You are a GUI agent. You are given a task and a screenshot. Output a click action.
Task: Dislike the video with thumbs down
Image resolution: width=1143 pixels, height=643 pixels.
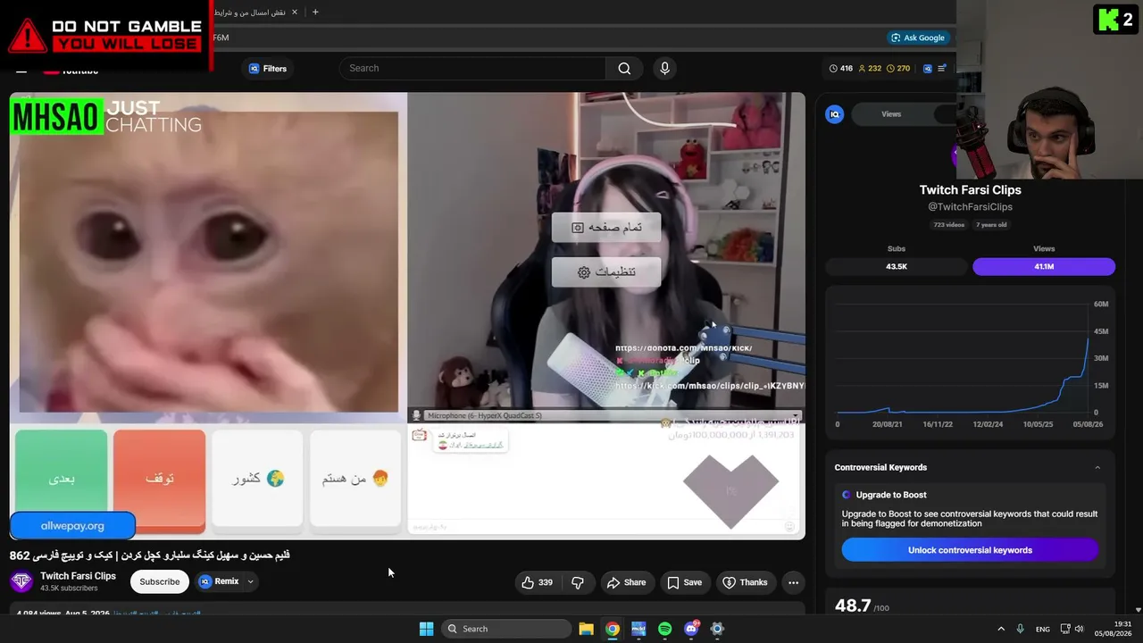coord(578,582)
